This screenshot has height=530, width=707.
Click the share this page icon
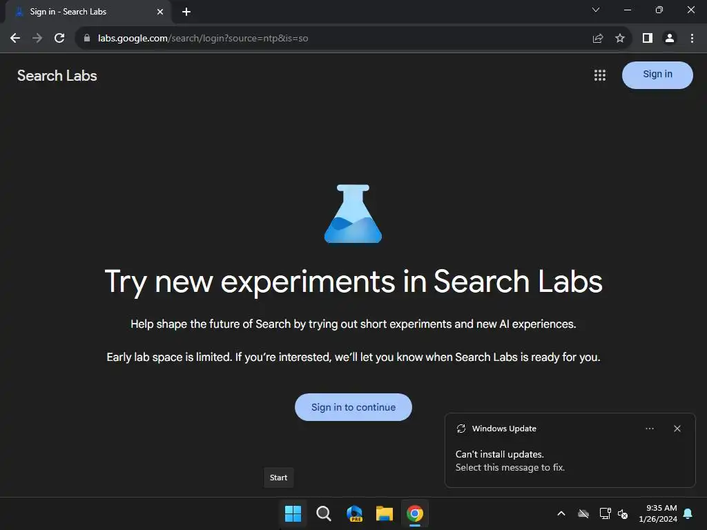tap(598, 39)
